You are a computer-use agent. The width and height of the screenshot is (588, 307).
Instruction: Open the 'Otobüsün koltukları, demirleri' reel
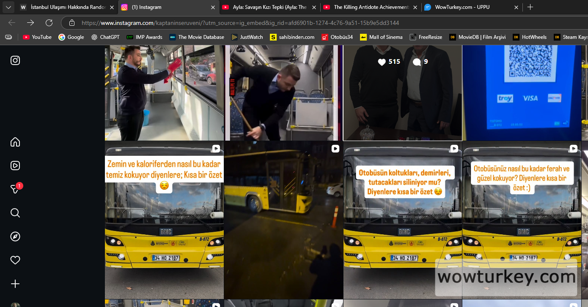coord(402,220)
